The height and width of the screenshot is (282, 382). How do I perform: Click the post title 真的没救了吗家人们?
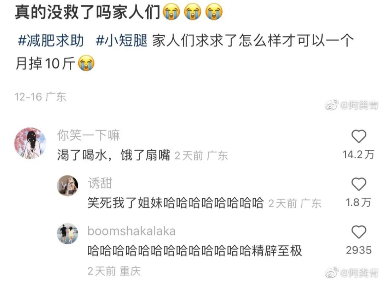(87, 12)
